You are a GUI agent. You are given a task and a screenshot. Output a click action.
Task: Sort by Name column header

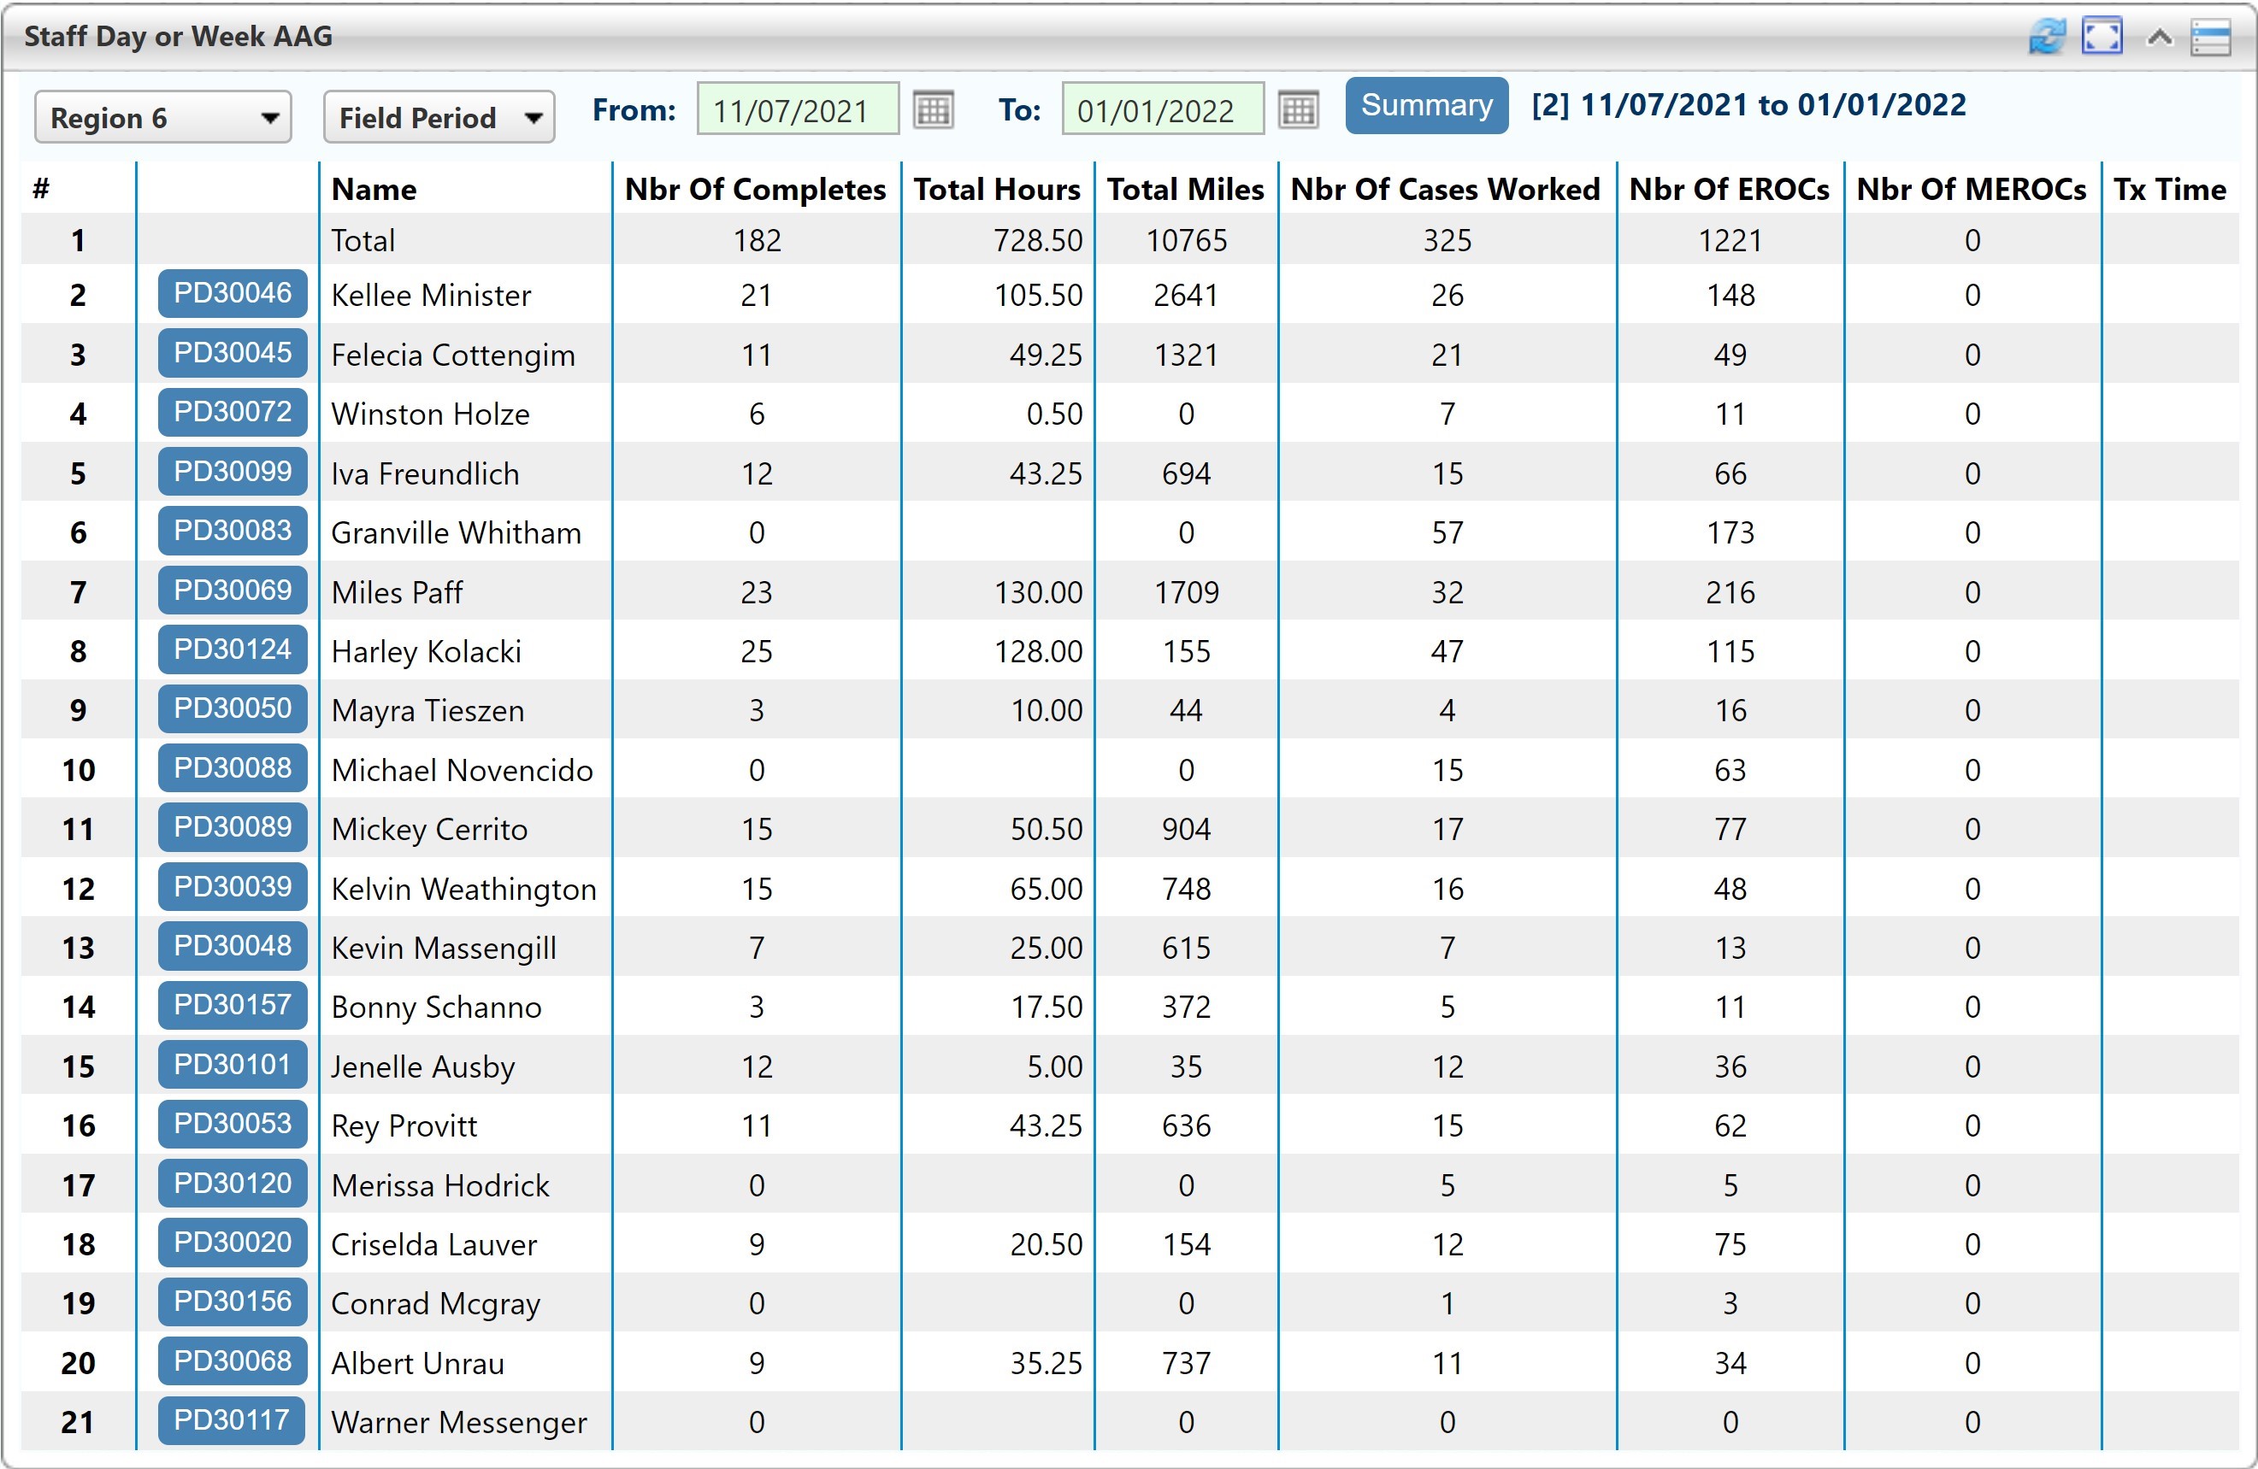(x=374, y=190)
